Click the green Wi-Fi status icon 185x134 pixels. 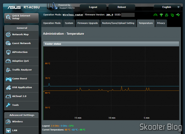pyautogui.click(x=161, y=15)
